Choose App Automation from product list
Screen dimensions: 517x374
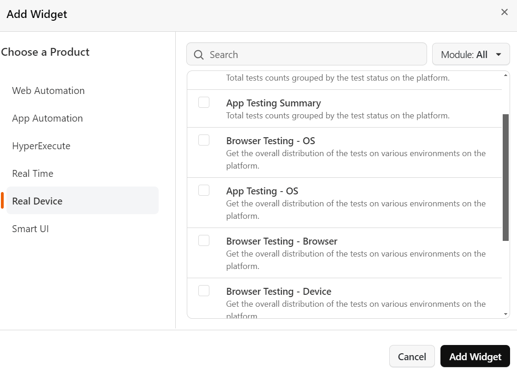click(48, 118)
